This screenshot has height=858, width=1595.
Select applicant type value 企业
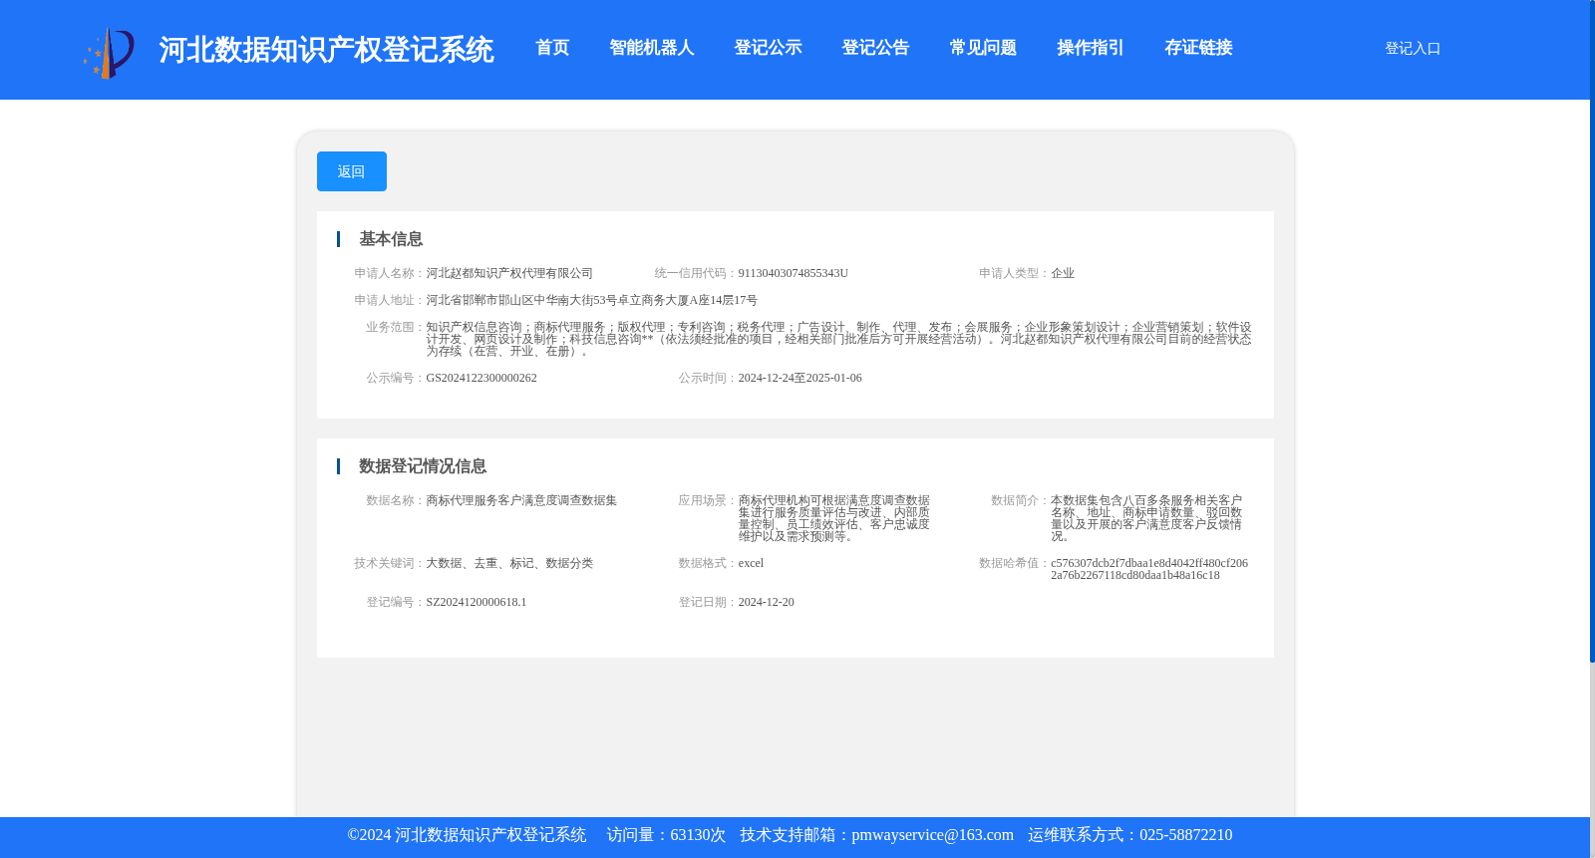(1063, 273)
